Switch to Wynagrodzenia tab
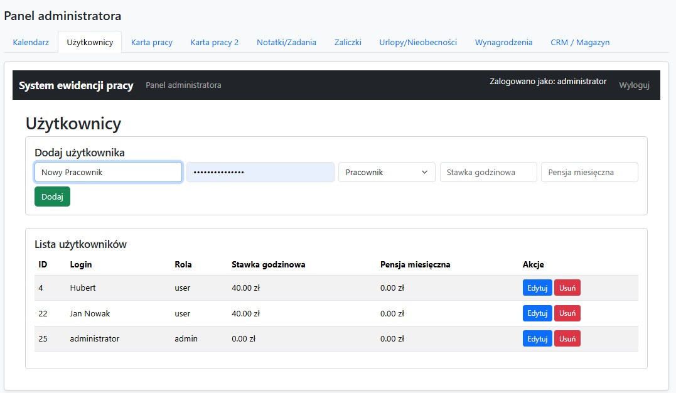 [503, 42]
